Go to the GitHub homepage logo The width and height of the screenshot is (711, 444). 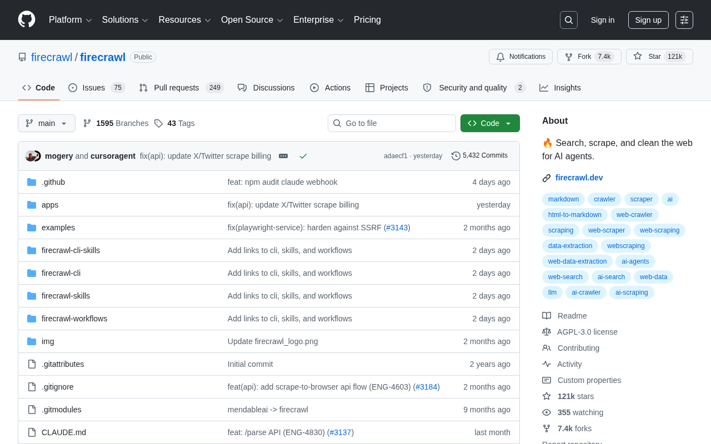point(27,19)
